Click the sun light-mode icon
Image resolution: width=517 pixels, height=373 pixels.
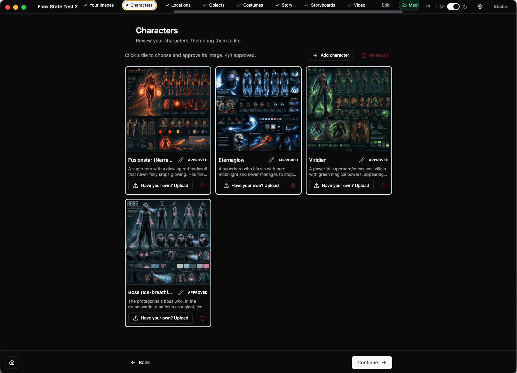coord(442,7)
